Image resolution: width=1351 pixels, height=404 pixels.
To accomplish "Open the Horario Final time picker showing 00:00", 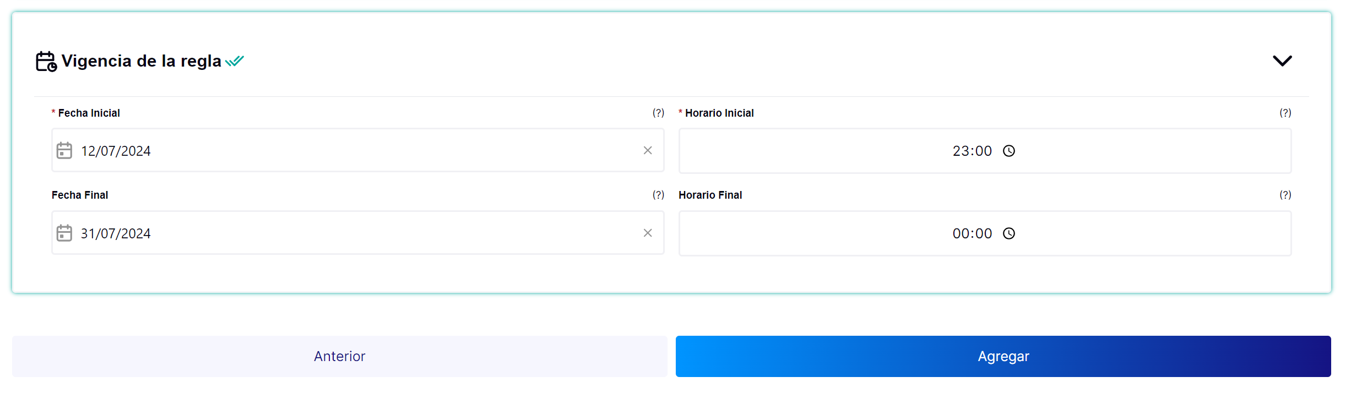I will click(x=985, y=233).
